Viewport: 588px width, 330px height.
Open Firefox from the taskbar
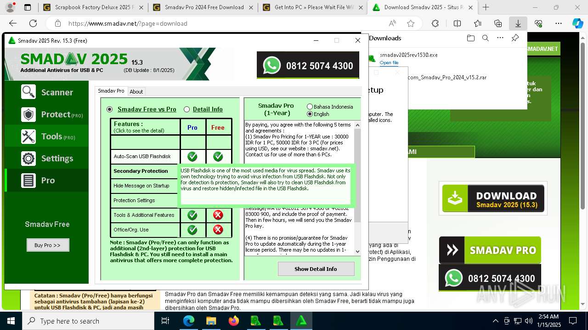click(x=234, y=321)
